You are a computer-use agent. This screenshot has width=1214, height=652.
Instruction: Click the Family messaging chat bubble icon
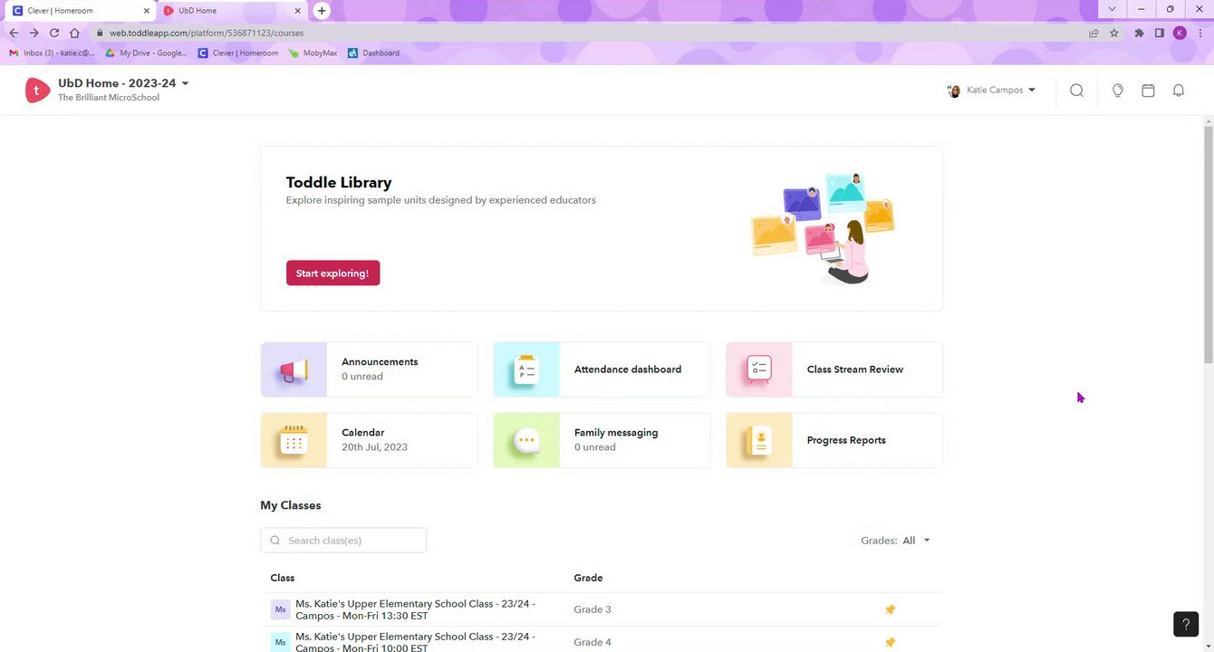coord(526,440)
